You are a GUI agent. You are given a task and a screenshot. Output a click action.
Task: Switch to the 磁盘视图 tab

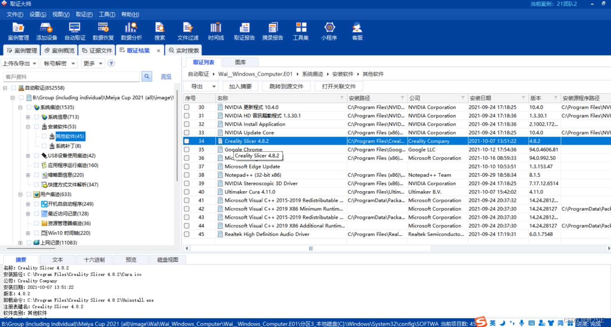pos(167,260)
